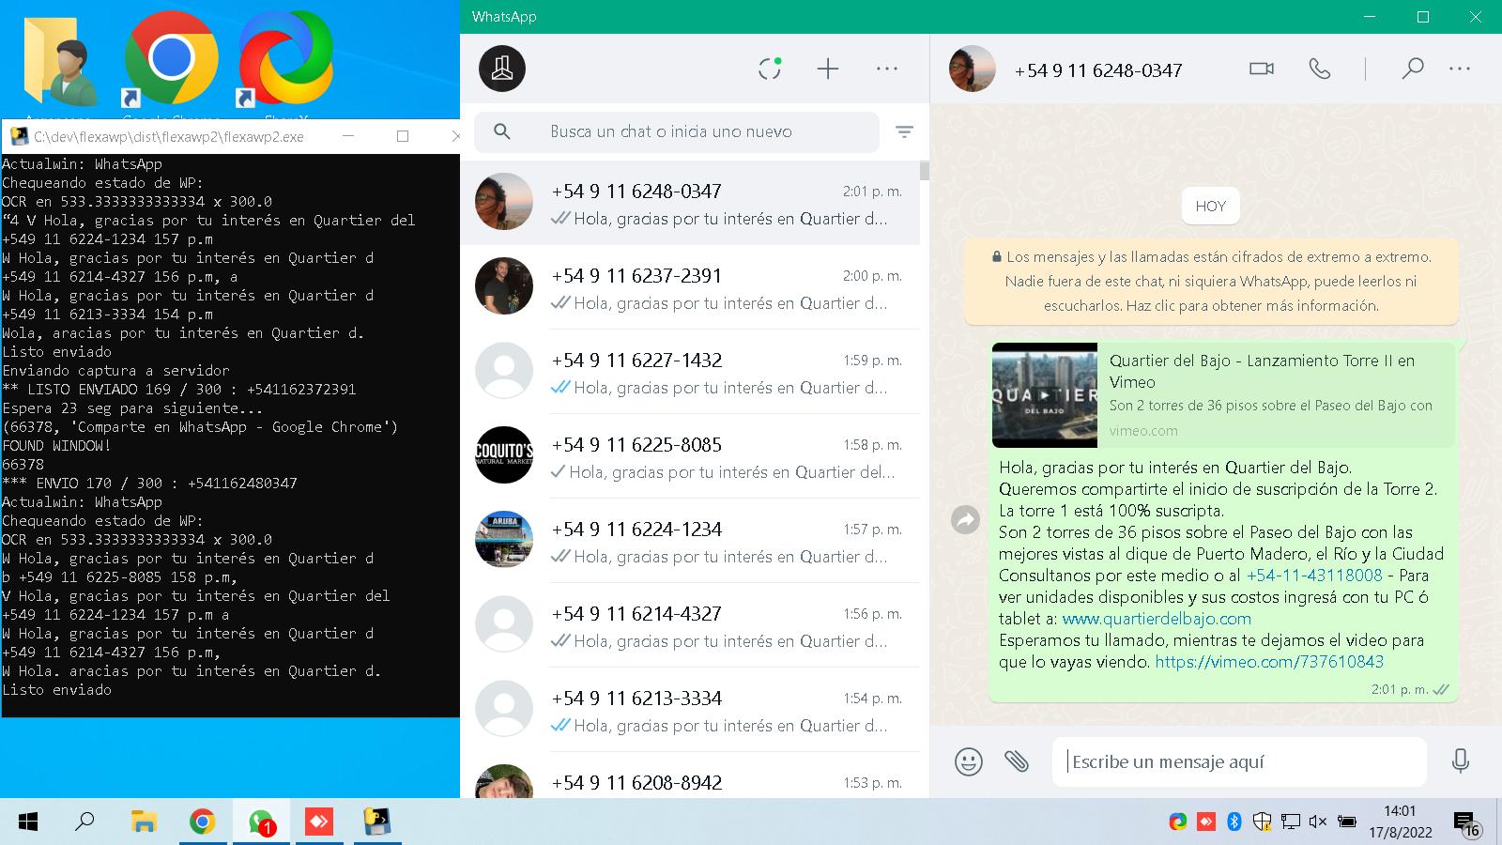Start a video call with this contact
This screenshot has width=1502, height=845.
[x=1262, y=69]
